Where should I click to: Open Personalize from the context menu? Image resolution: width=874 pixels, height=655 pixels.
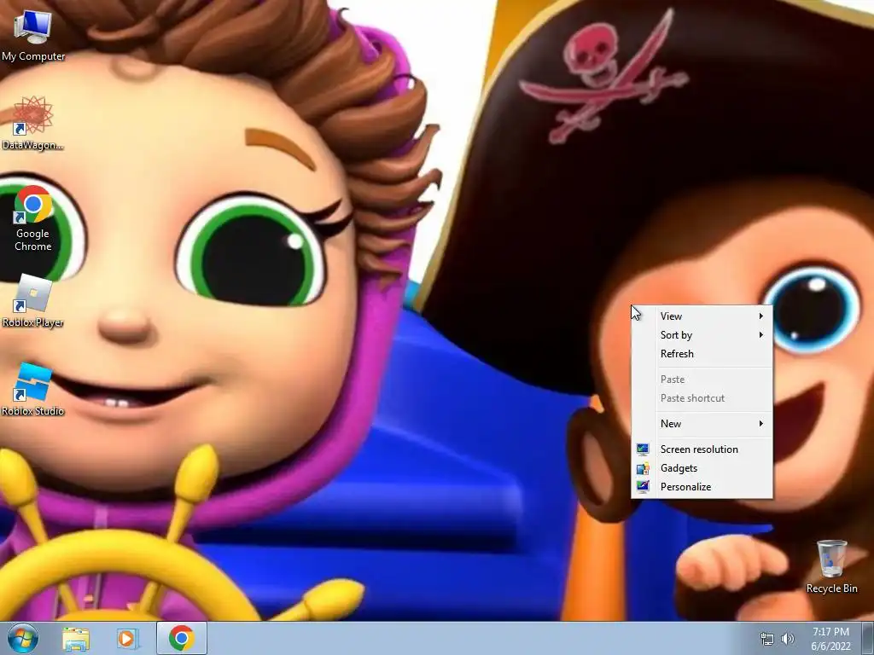click(x=702, y=487)
